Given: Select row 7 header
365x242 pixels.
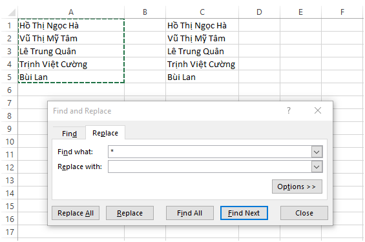Looking at the screenshot, I should click(9, 103).
